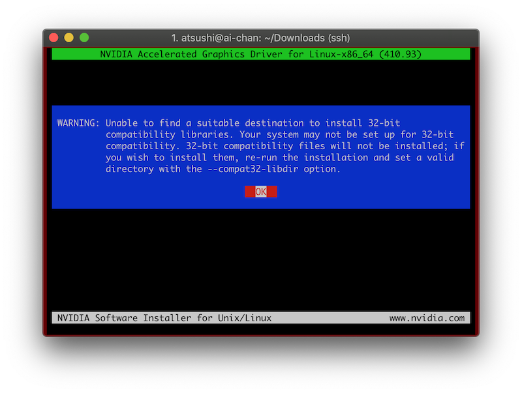Click the green zoom traffic light
The image size is (522, 393).
click(x=83, y=38)
